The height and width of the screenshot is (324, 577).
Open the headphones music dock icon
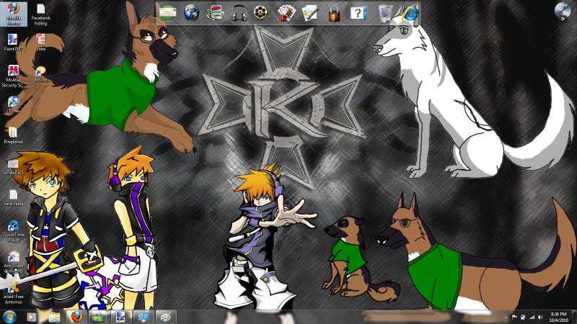(x=239, y=13)
